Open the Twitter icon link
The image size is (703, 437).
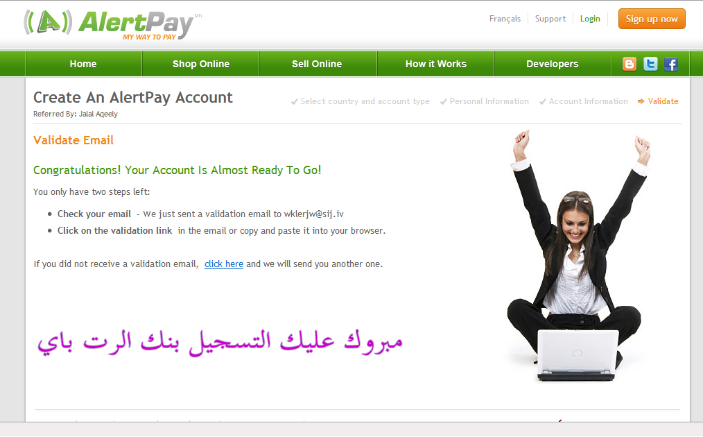point(650,64)
